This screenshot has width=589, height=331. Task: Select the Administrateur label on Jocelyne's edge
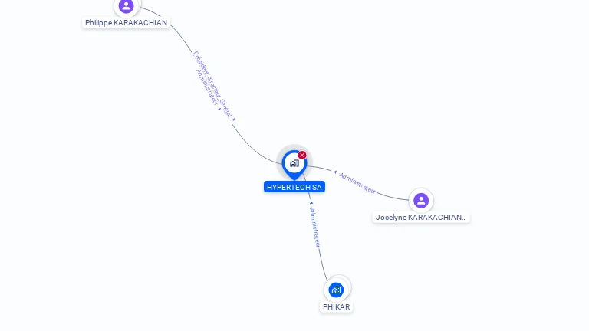pyautogui.click(x=357, y=183)
